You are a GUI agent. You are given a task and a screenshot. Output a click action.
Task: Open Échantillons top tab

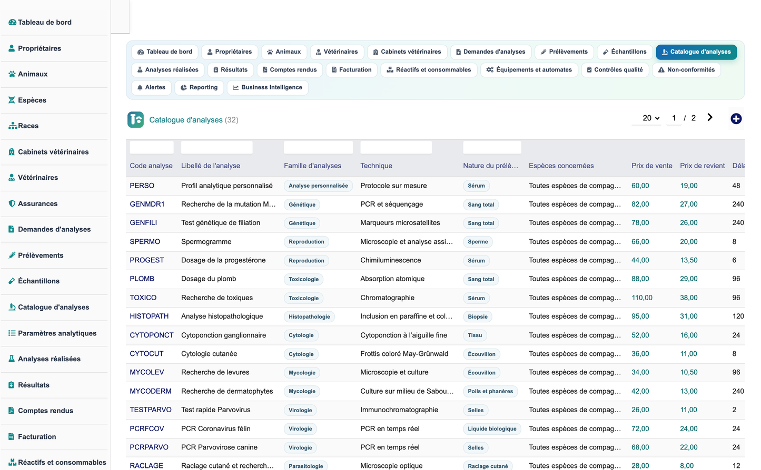point(625,52)
